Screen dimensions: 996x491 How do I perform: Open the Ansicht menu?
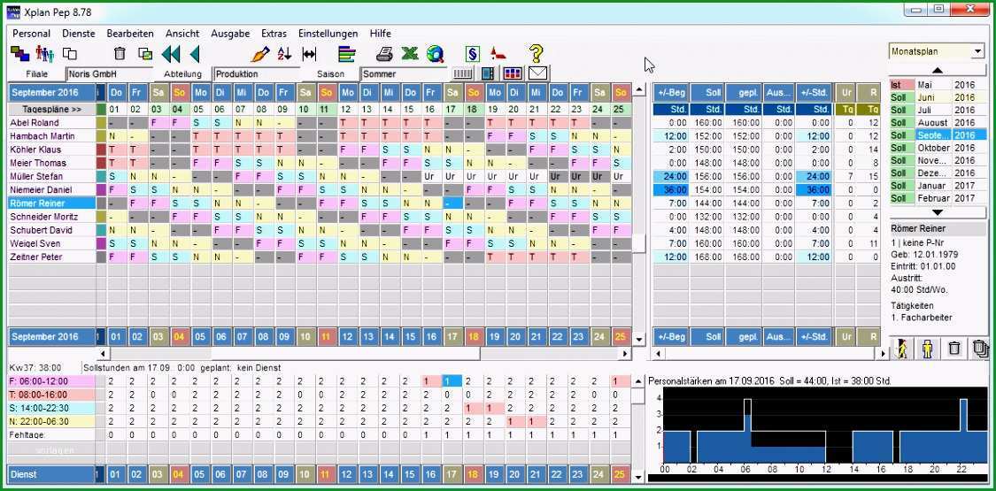pyautogui.click(x=182, y=34)
